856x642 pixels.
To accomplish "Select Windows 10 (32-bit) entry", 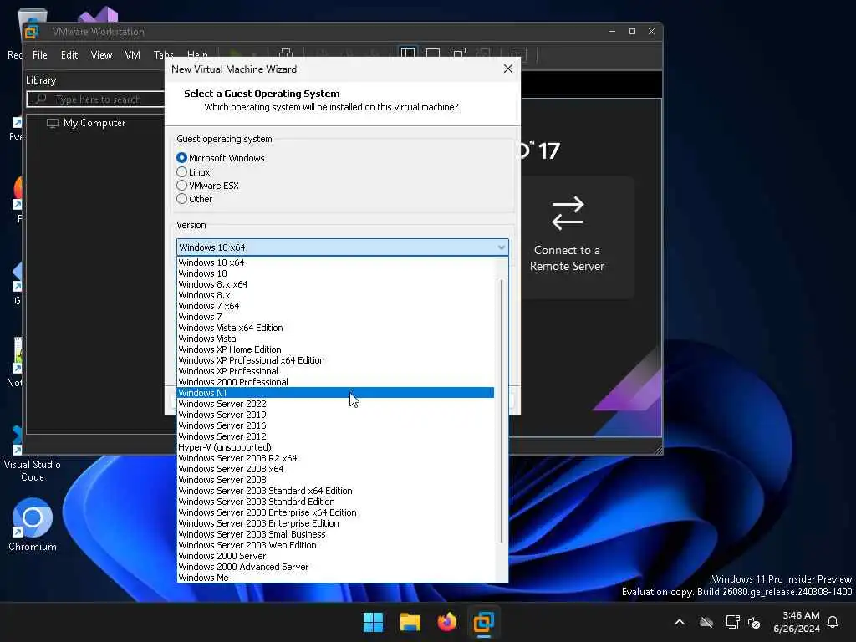I will [x=336, y=273].
